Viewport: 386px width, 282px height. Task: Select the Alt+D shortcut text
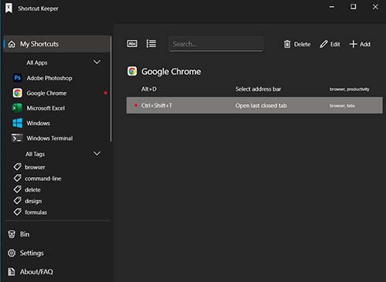coord(149,89)
